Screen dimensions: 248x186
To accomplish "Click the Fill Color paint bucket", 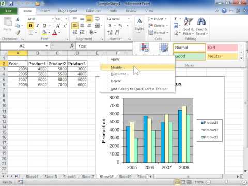I will tap(44, 33).
